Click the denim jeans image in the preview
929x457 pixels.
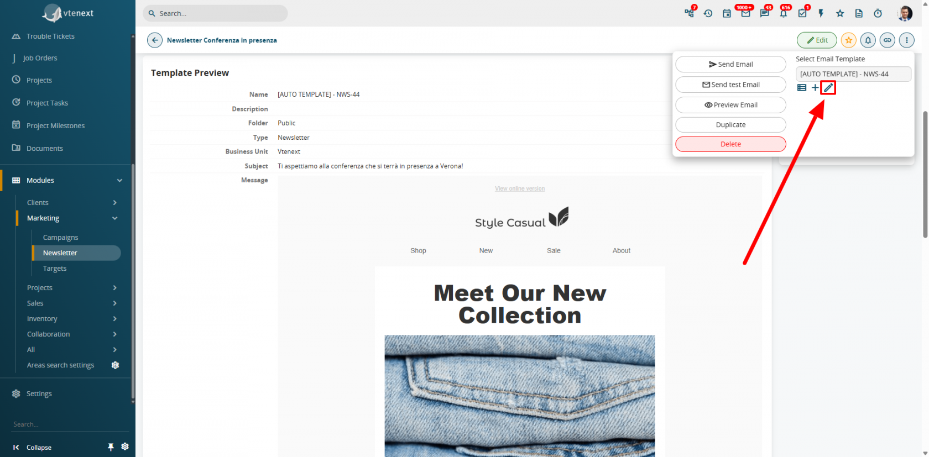pos(520,396)
